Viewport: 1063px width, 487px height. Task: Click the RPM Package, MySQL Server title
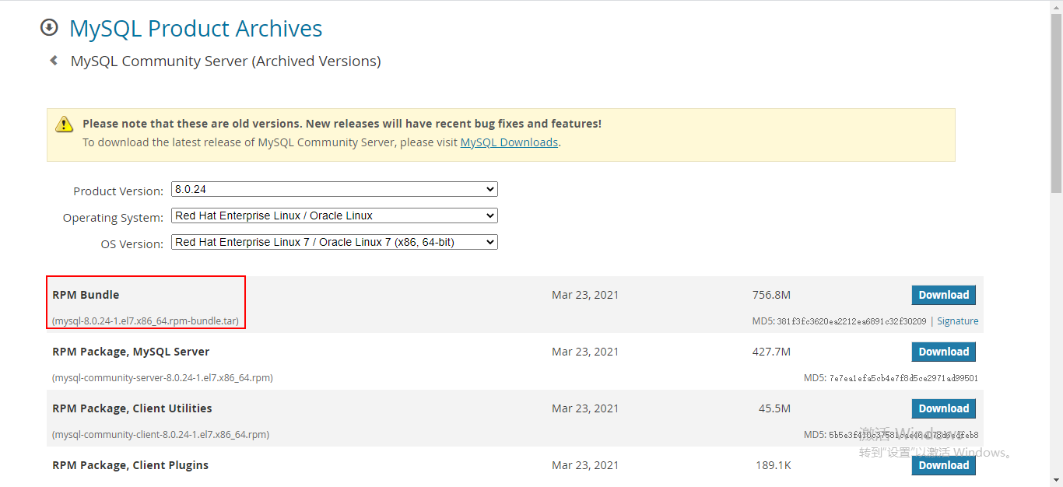coord(131,352)
